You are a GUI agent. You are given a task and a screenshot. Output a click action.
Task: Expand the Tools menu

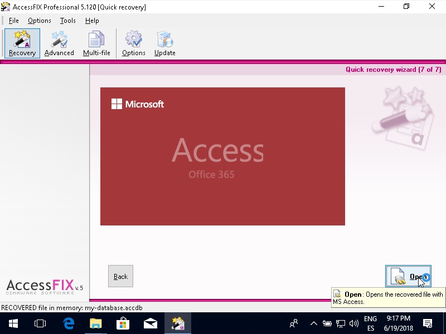pyautogui.click(x=68, y=21)
